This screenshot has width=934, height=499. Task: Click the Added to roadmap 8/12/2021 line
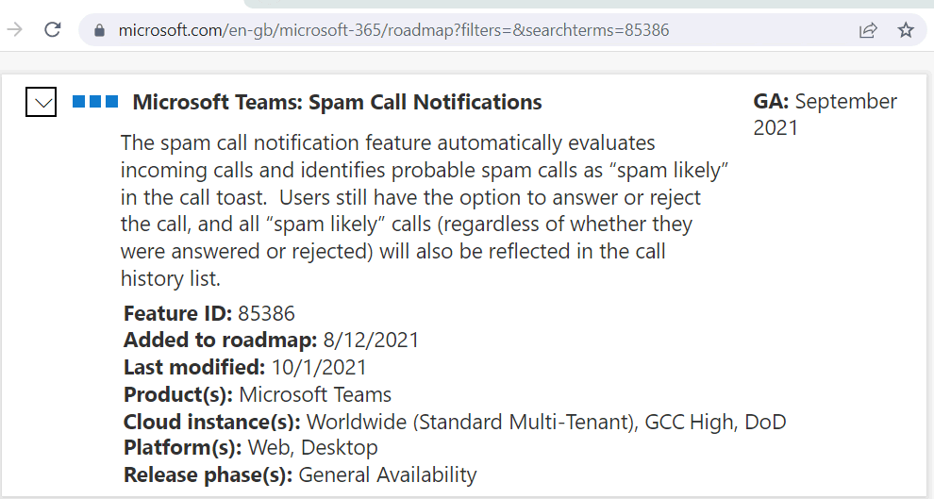click(x=272, y=340)
